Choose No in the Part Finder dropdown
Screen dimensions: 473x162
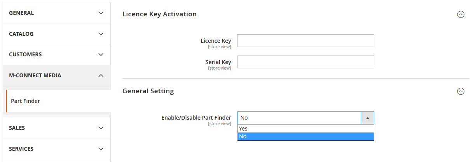305,136
